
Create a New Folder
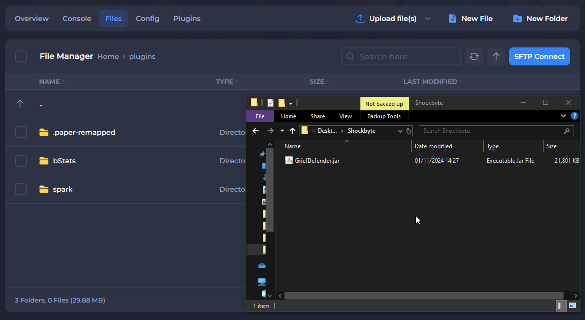click(540, 18)
